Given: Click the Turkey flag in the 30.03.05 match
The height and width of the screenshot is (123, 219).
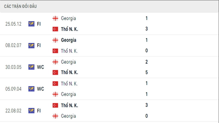Looking at the screenshot, I should (x=55, y=72).
